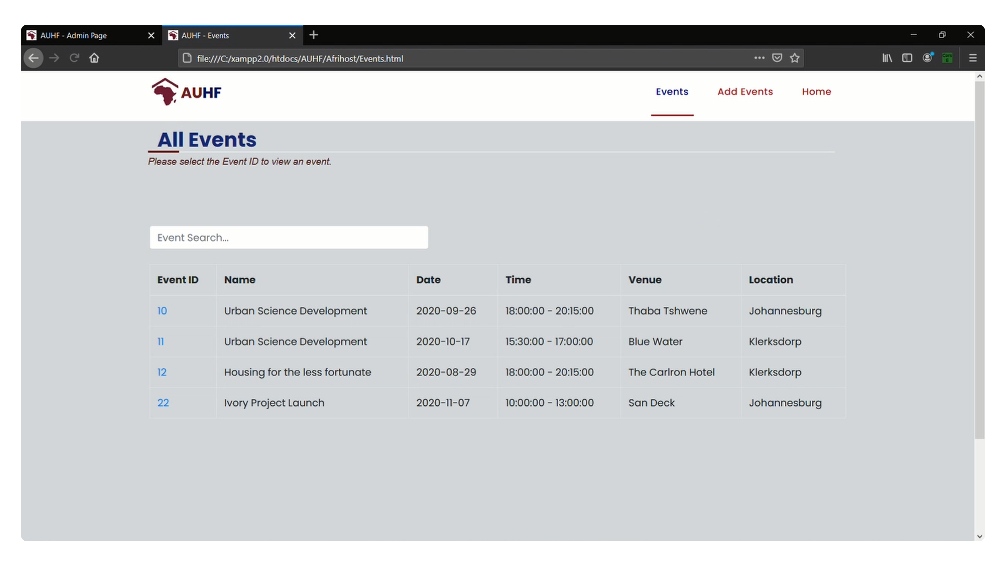The width and height of the screenshot is (1006, 566).
Task: Open event ID 11 link
Action: tap(161, 342)
